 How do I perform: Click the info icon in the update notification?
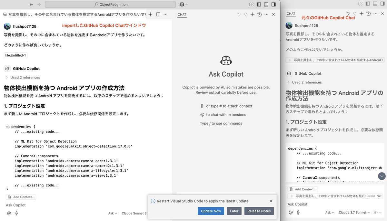click(x=153, y=201)
